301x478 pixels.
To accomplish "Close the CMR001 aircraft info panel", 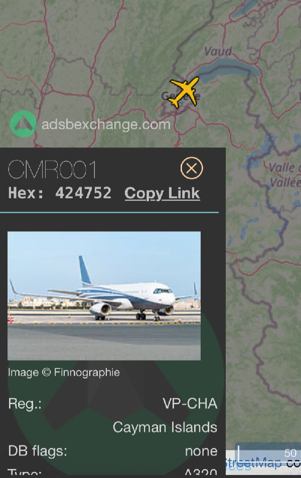I will tap(192, 168).
